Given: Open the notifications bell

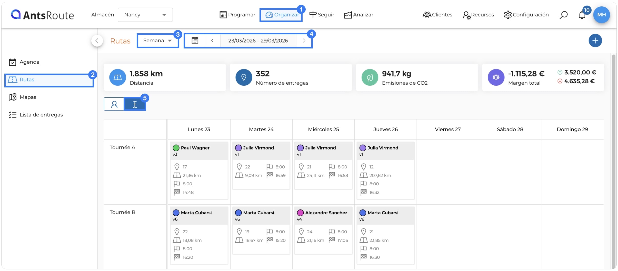Looking at the screenshot, I should click(x=582, y=15).
